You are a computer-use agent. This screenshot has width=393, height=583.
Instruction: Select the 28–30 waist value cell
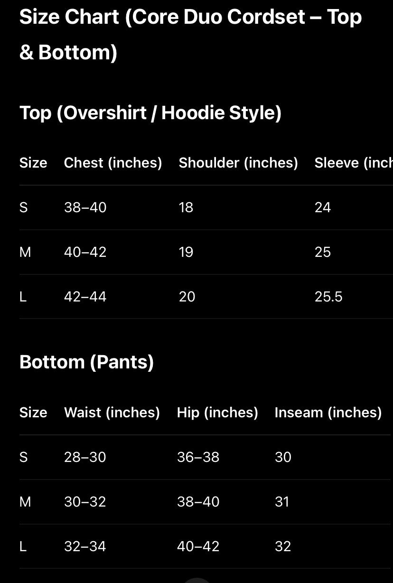tap(85, 457)
